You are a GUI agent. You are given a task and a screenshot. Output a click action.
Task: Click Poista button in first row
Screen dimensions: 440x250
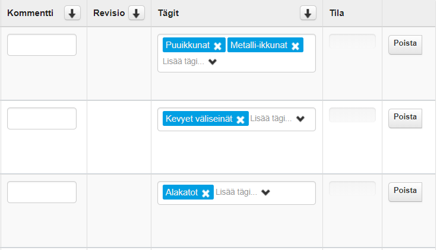click(x=405, y=45)
